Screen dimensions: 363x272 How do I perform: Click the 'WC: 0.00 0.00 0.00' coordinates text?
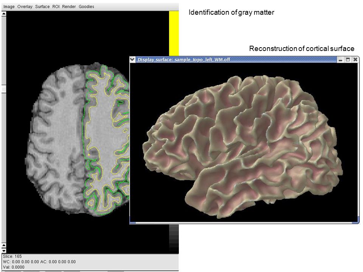(21, 262)
